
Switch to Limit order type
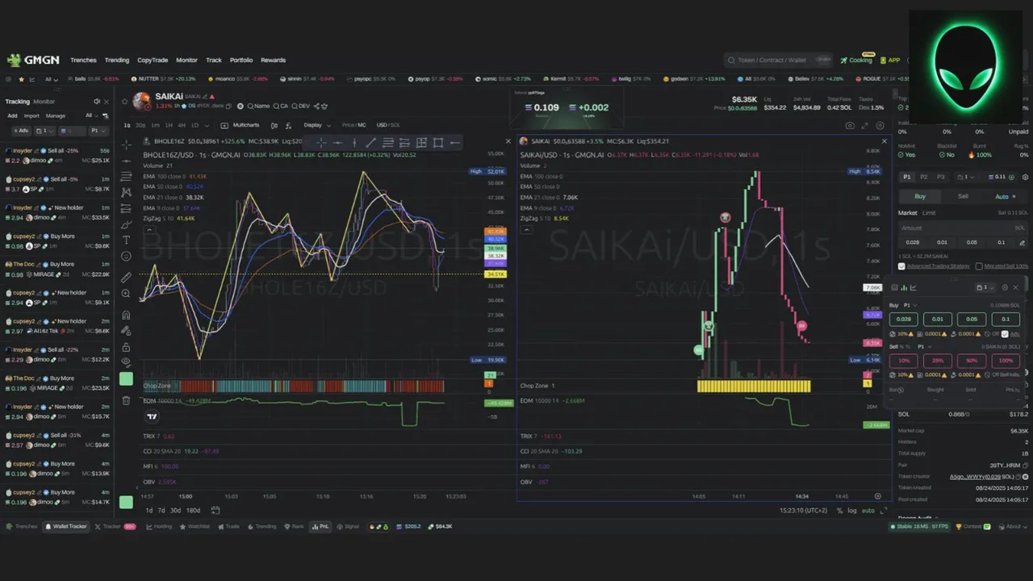click(929, 213)
